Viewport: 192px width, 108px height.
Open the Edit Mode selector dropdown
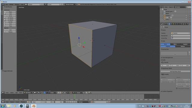28,93
